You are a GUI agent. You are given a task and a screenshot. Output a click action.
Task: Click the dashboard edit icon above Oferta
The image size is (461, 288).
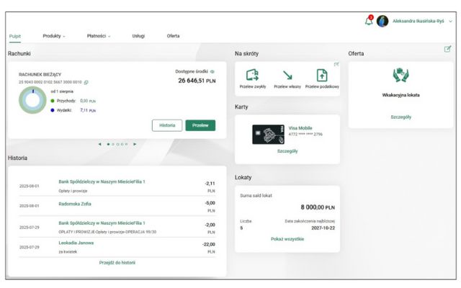[x=447, y=49]
